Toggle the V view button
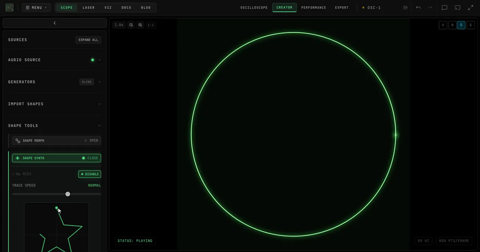 click(443, 25)
